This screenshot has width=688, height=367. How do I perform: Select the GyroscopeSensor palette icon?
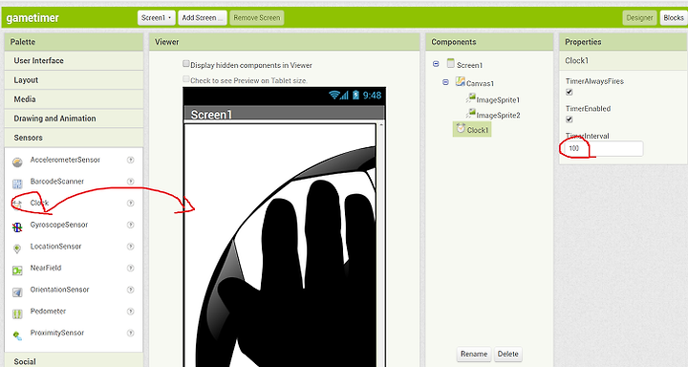tap(17, 227)
